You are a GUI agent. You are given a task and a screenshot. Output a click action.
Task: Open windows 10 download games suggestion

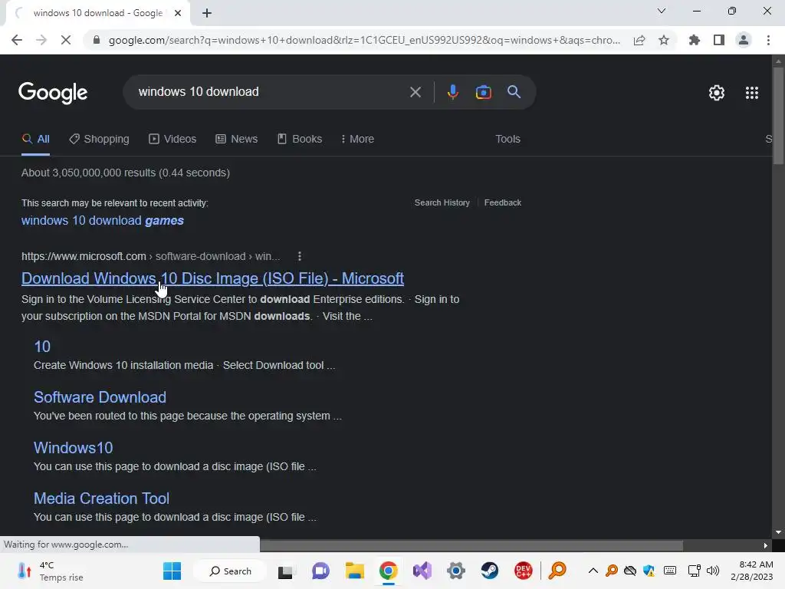(103, 220)
